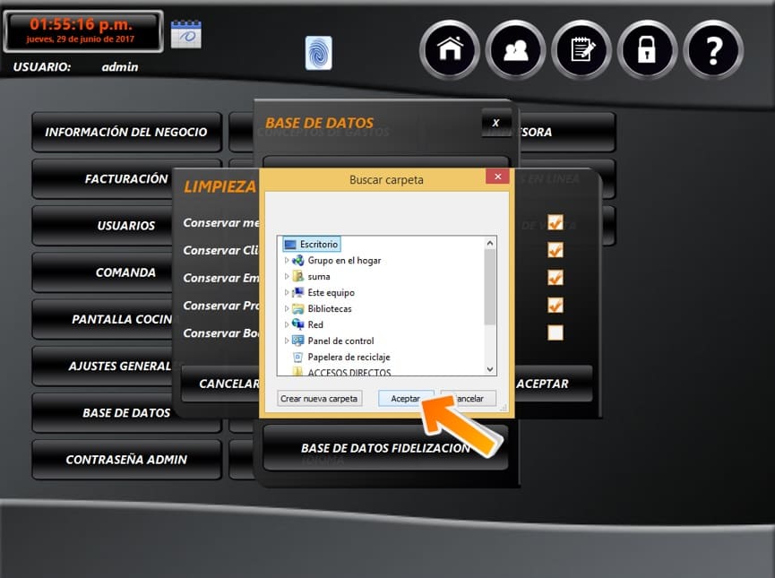Open the notes edit icon
The width and height of the screenshot is (775, 578).
pos(581,50)
